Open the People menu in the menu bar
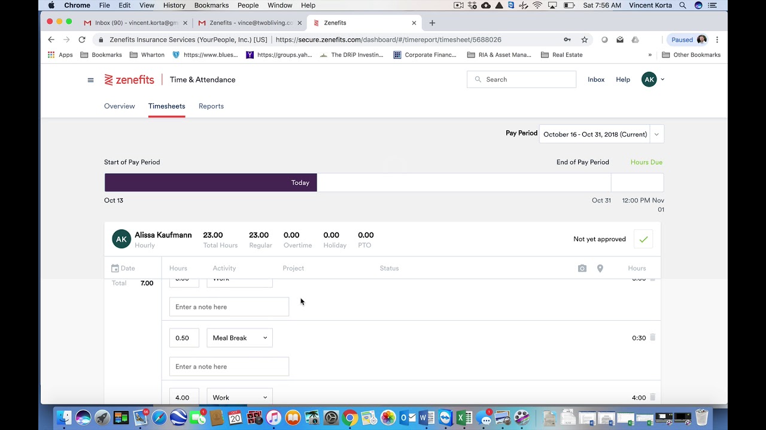This screenshot has width=766, height=430. (x=248, y=5)
